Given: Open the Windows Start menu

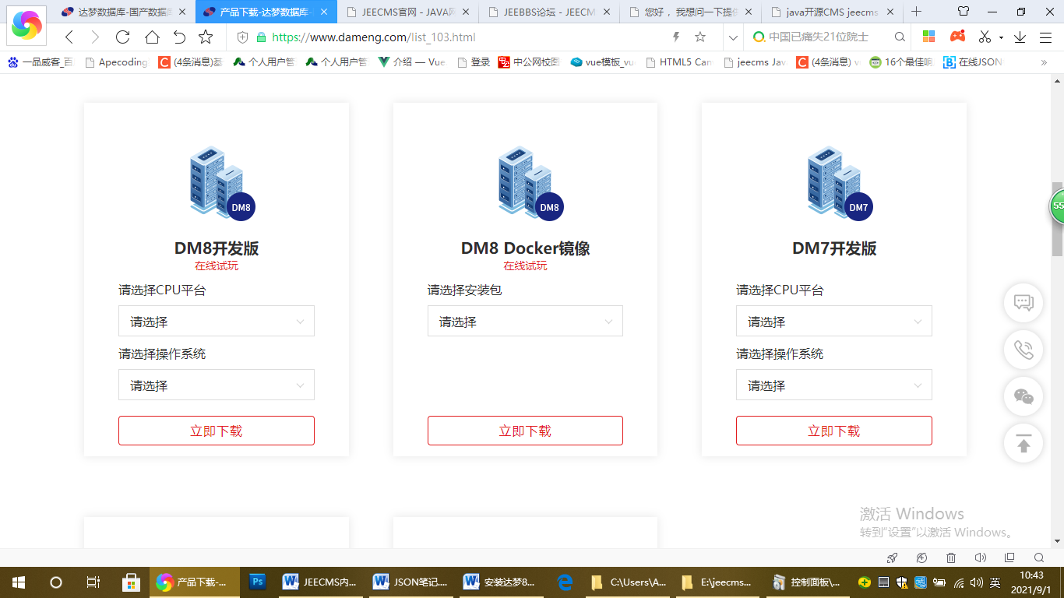Looking at the screenshot, I should point(19,582).
